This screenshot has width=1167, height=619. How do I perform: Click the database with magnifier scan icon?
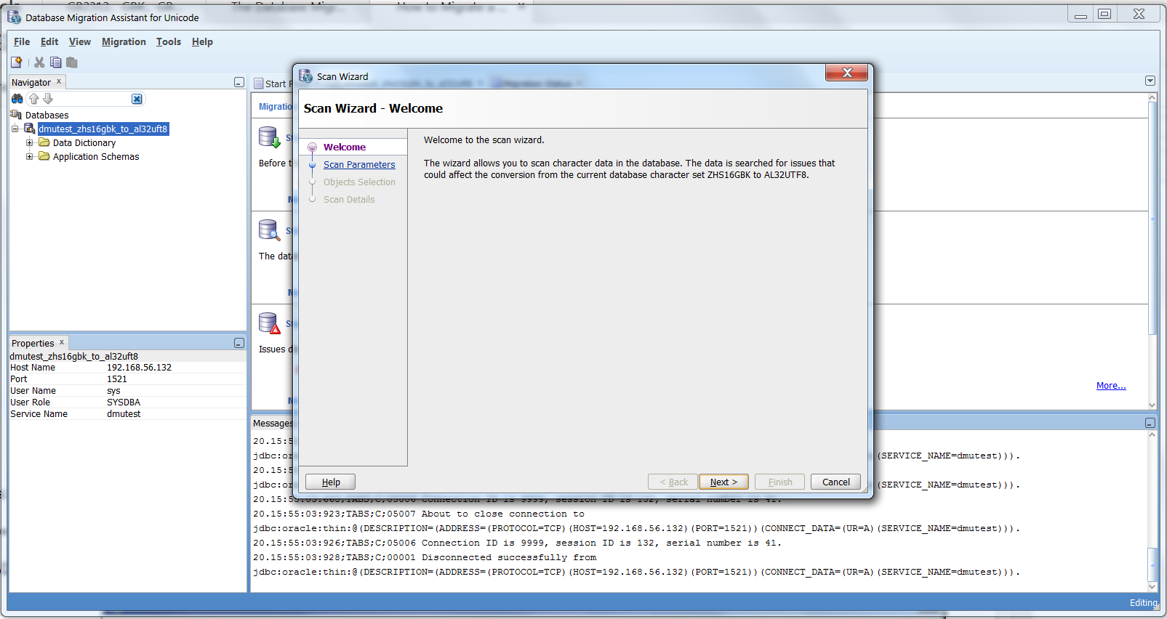click(x=270, y=230)
